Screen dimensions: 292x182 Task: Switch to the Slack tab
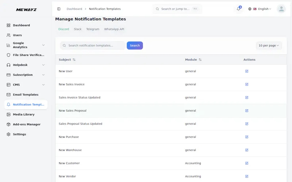(78, 29)
